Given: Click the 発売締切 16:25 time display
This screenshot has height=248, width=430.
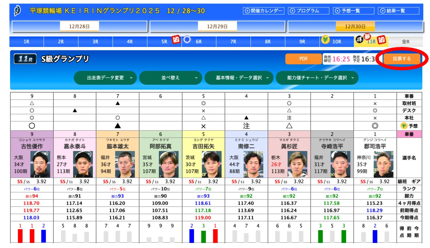Looking at the screenshot, I should pos(337,59).
